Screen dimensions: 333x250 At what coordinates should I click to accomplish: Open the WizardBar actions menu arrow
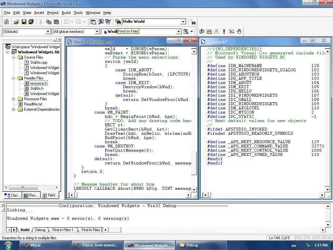pyautogui.click(x=192, y=32)
